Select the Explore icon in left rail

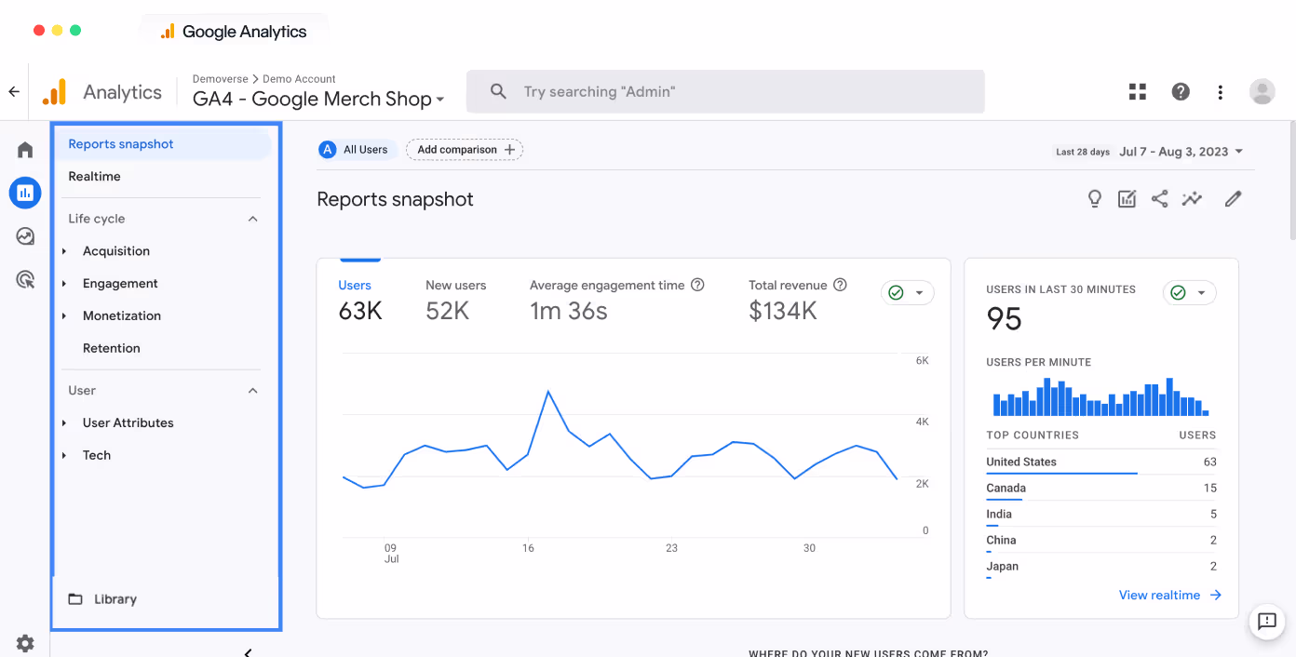[x=25, y=236]
